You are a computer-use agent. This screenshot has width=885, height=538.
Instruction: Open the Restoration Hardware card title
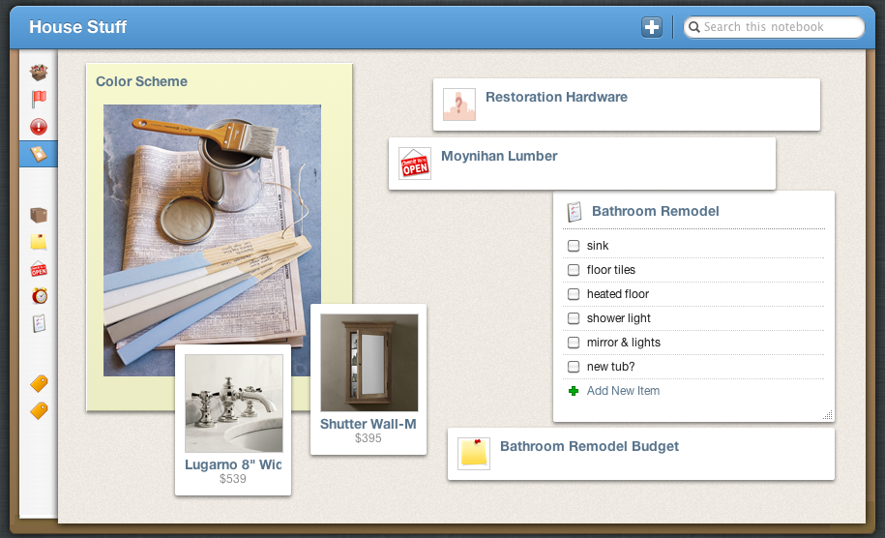pyautogui.click(x=556, y=97)
